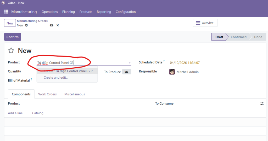Click the gear actions icon next to New

(26, 25)
